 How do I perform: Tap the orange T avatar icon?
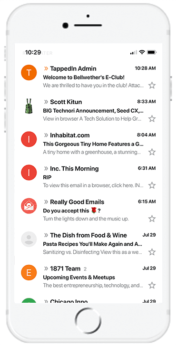[29, 73]
